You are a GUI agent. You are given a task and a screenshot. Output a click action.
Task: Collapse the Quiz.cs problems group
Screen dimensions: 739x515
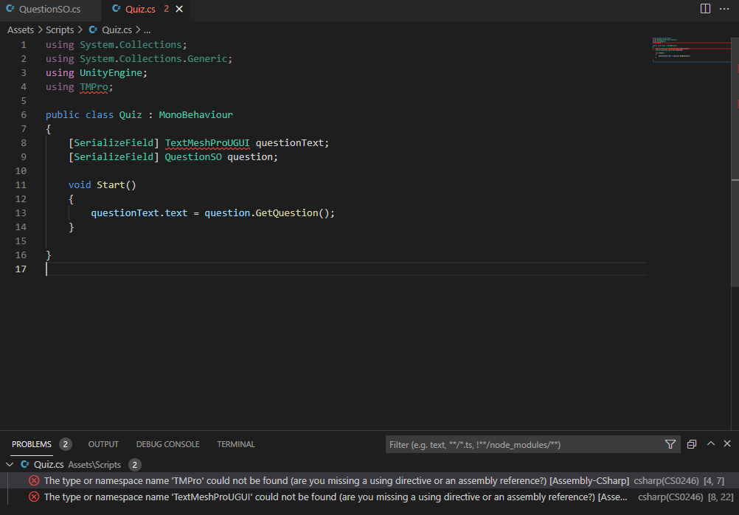tap(10, 465)
